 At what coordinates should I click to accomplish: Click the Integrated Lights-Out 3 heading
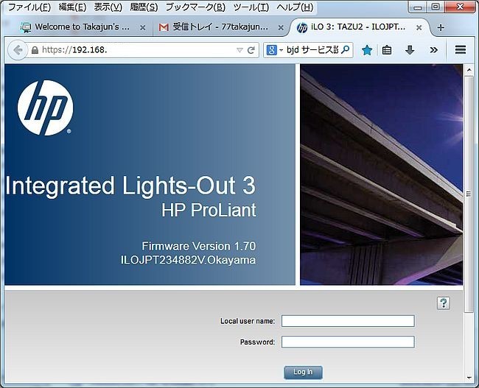[130, 186]
